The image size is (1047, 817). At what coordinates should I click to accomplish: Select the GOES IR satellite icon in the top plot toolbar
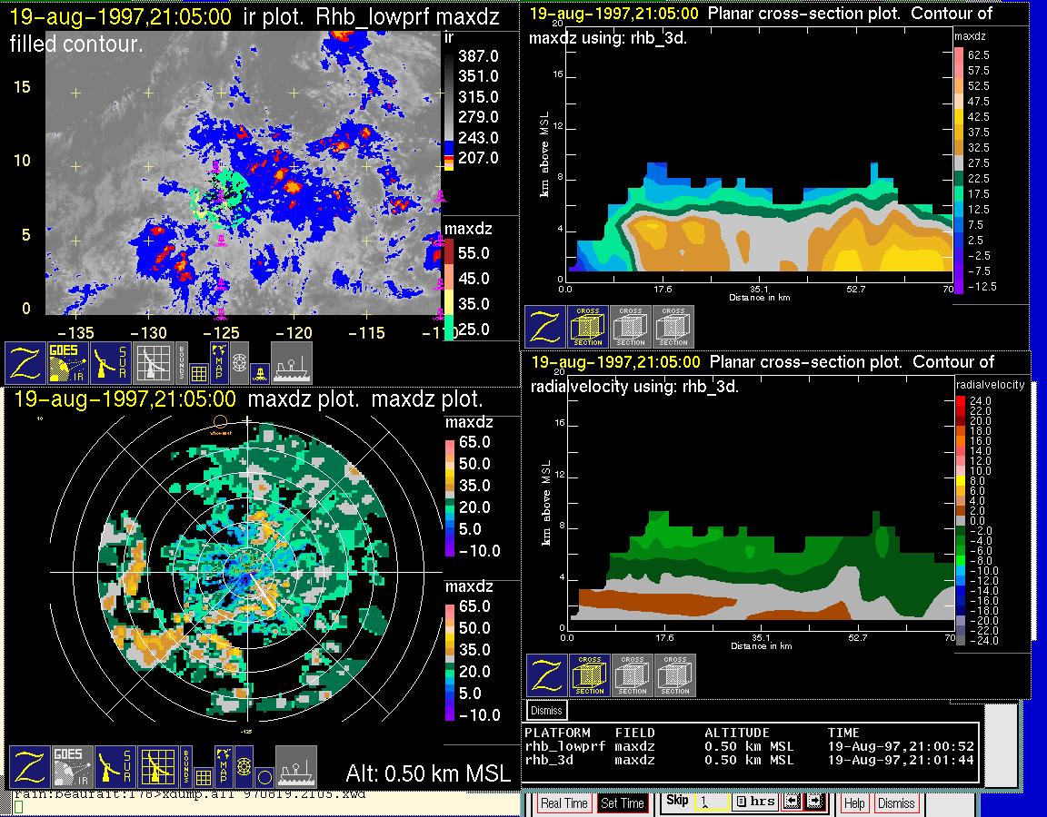click(69, 363)
